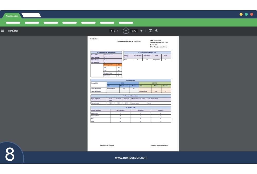Open the sidebar hamburger menu
Viewport: 257px width, 174px height.
pos(3,30)
